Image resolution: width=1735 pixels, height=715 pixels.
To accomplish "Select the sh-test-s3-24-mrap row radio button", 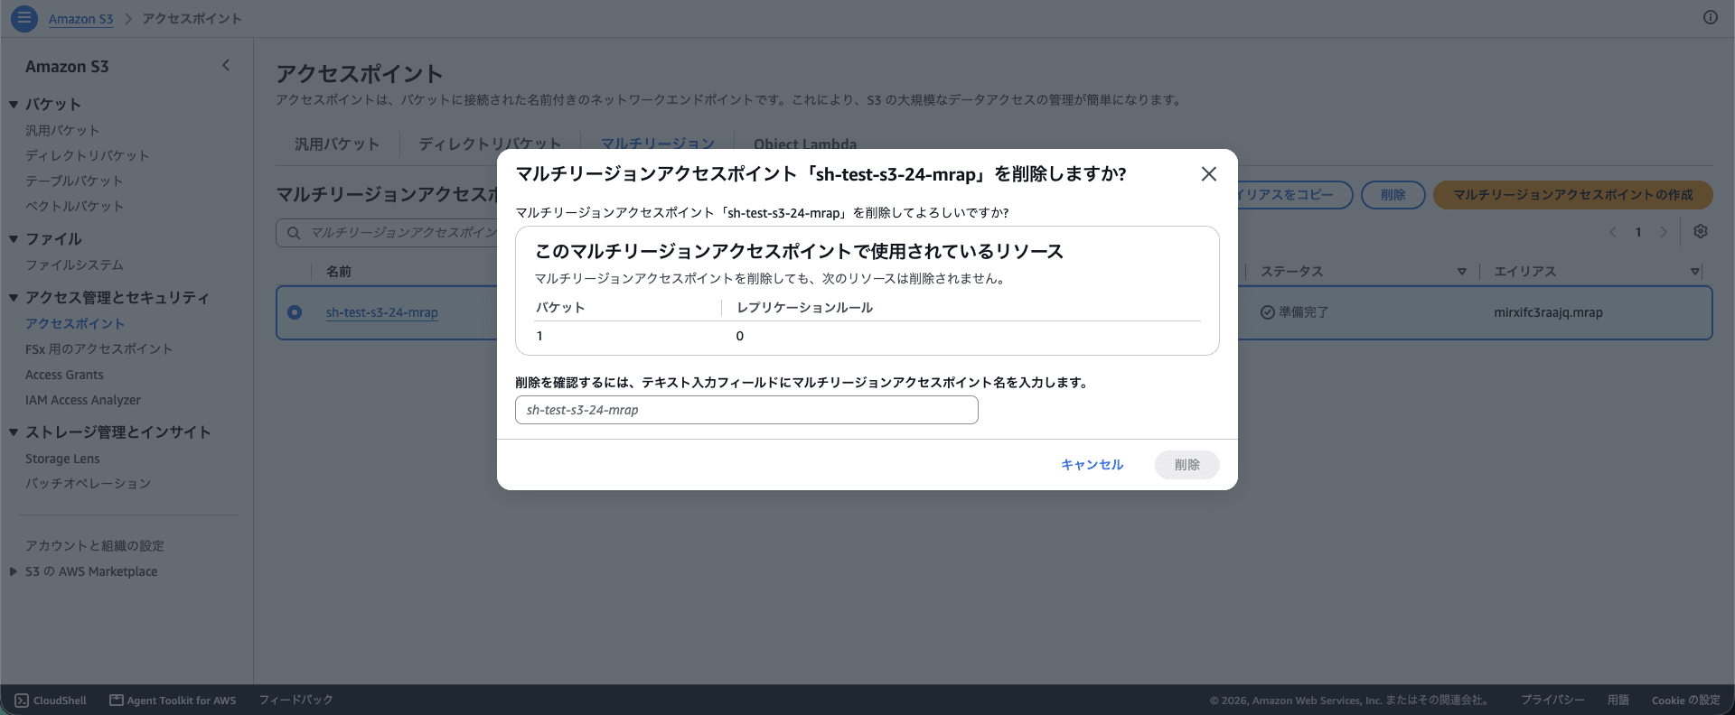I will (x=295, y=312).
